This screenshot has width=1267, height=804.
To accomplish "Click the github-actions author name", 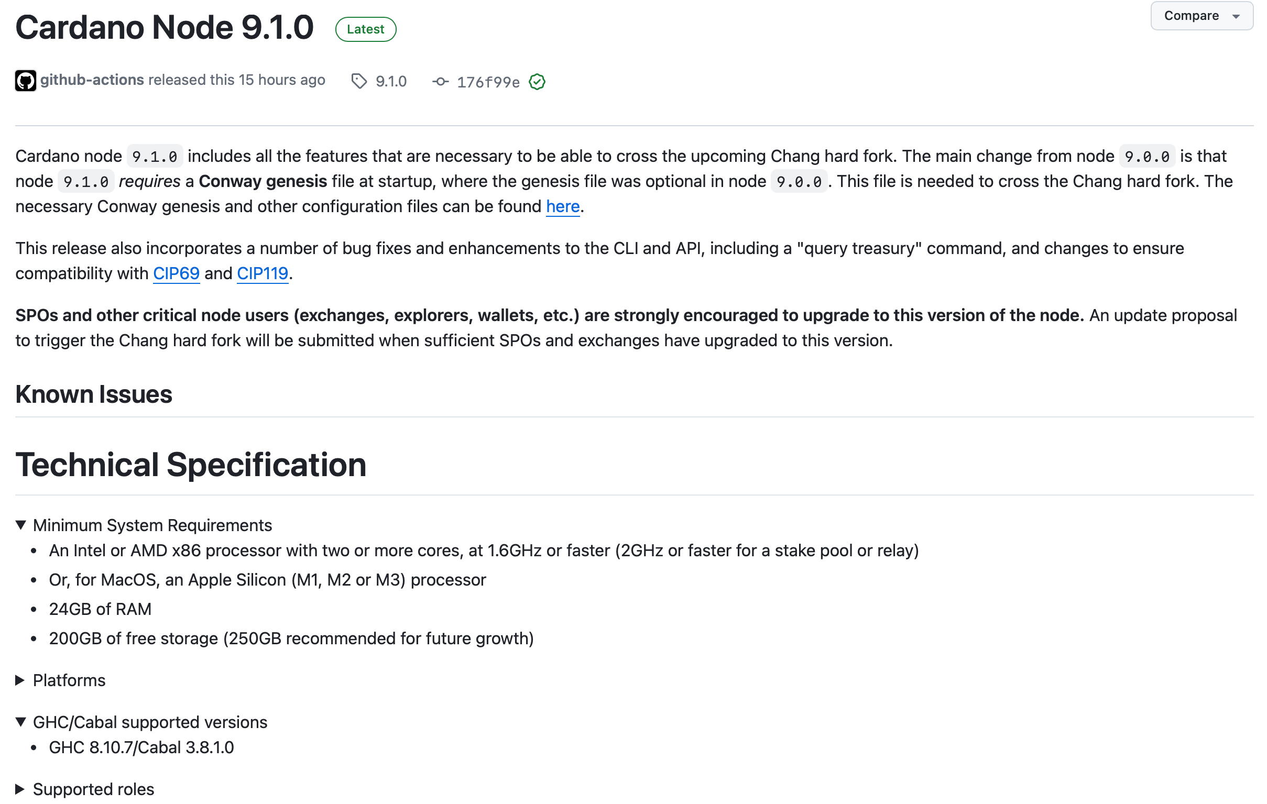I will pyautogui.click(x=92, y=80).
